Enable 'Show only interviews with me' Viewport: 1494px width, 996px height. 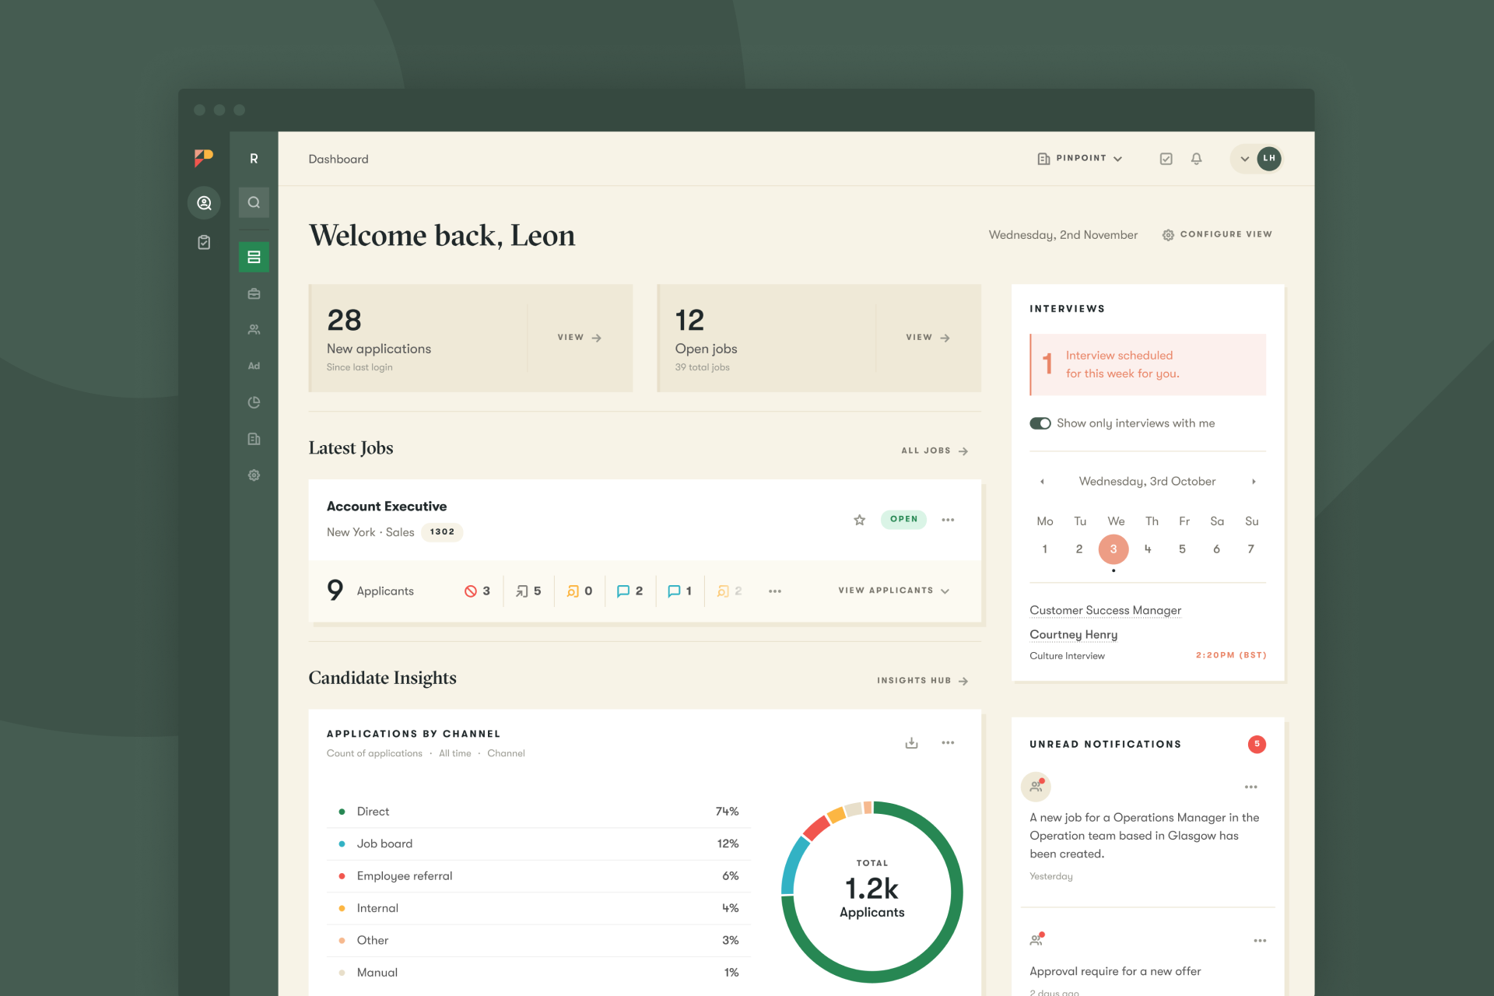point(1040,423)
